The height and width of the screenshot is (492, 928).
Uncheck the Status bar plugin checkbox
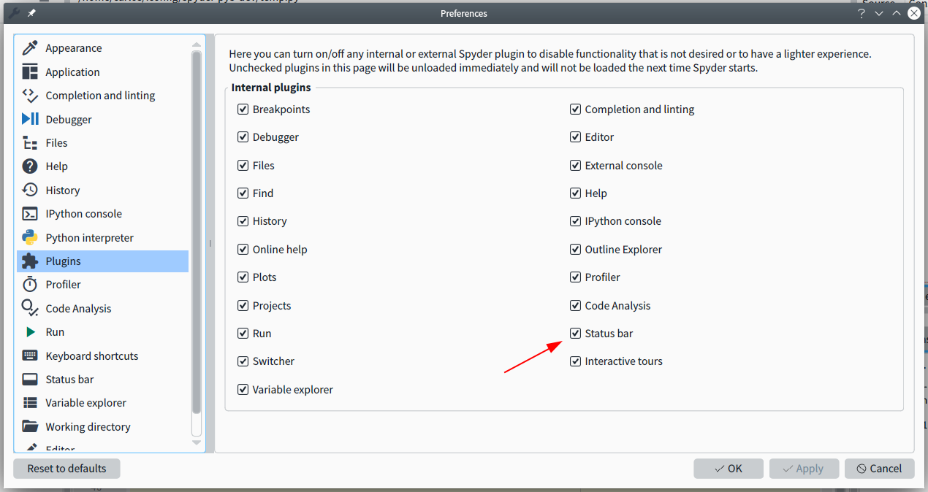pos(575,333)
